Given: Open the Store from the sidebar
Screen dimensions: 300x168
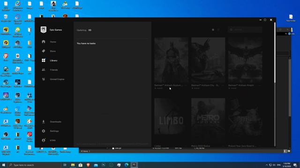Looking at the screenshot, I should tap(49, 51).
